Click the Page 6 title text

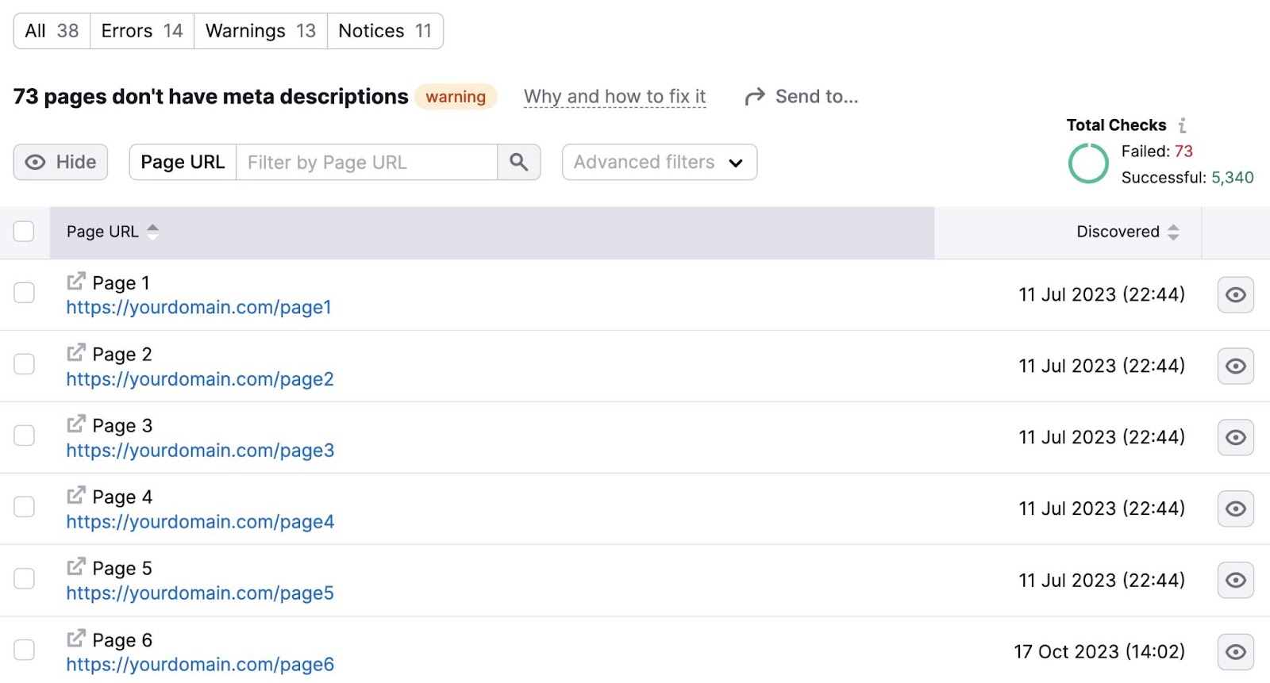tap(122, 640)
